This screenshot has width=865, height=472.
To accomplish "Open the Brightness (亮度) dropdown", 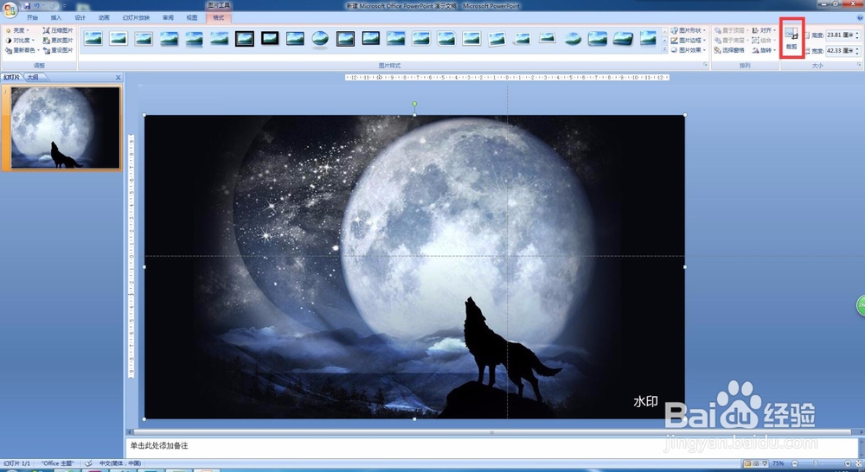I will click(17, 30).
